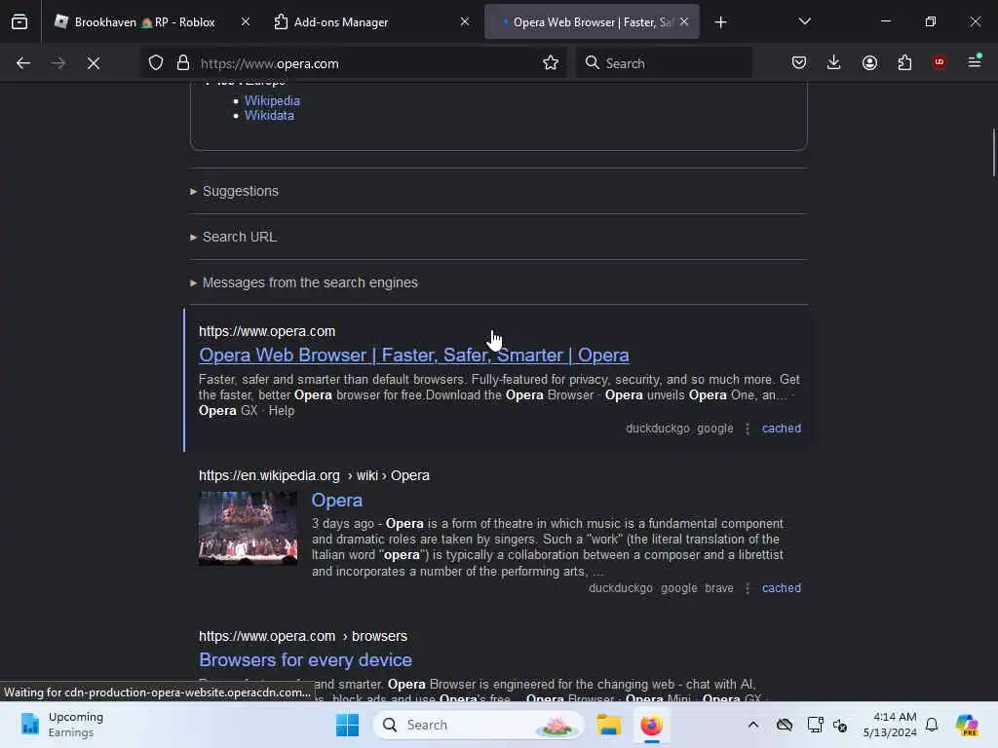Open Upcoming Earnings widget
Image resolution: width=998 pixels, height=748 pixels.
pyautogui.click(x=62, y=725)
